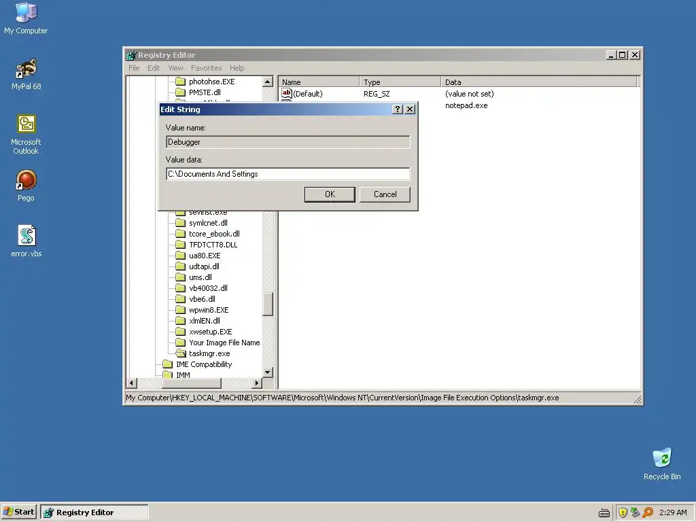Open the Favorites menu
696x522 pixels.
207,68
